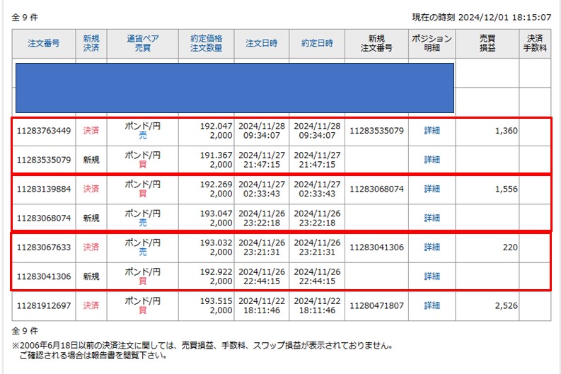Click new order number 11280471807
Viewport: 561px width, 374px height.
tap(376, 305)
